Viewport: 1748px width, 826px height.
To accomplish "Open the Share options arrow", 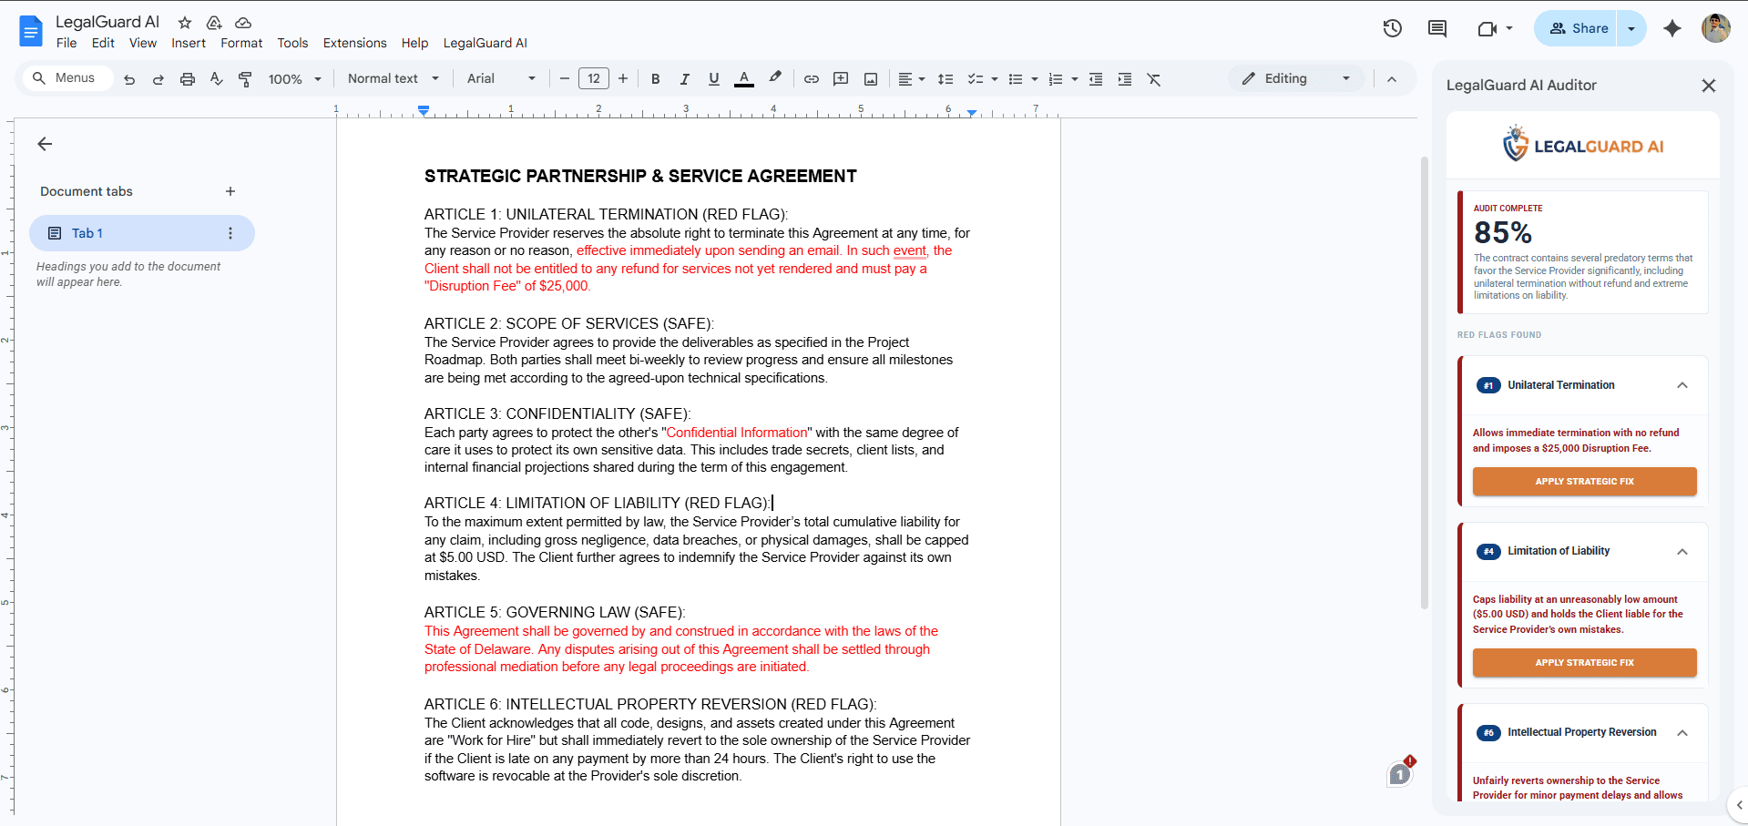I will pos(1631,28).
